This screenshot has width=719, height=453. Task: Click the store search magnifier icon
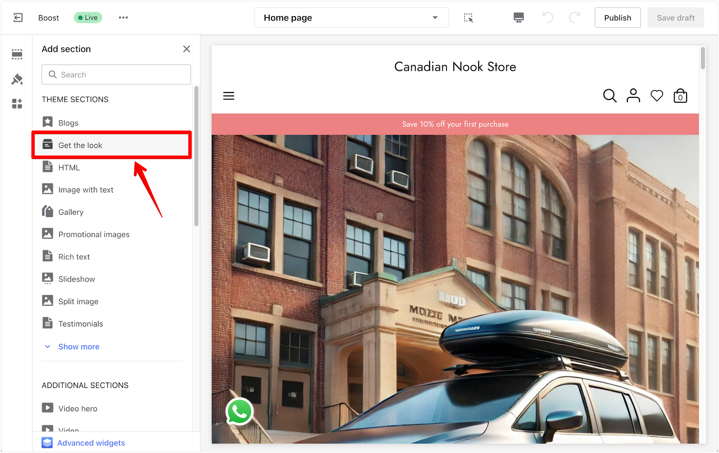(609, 96)
